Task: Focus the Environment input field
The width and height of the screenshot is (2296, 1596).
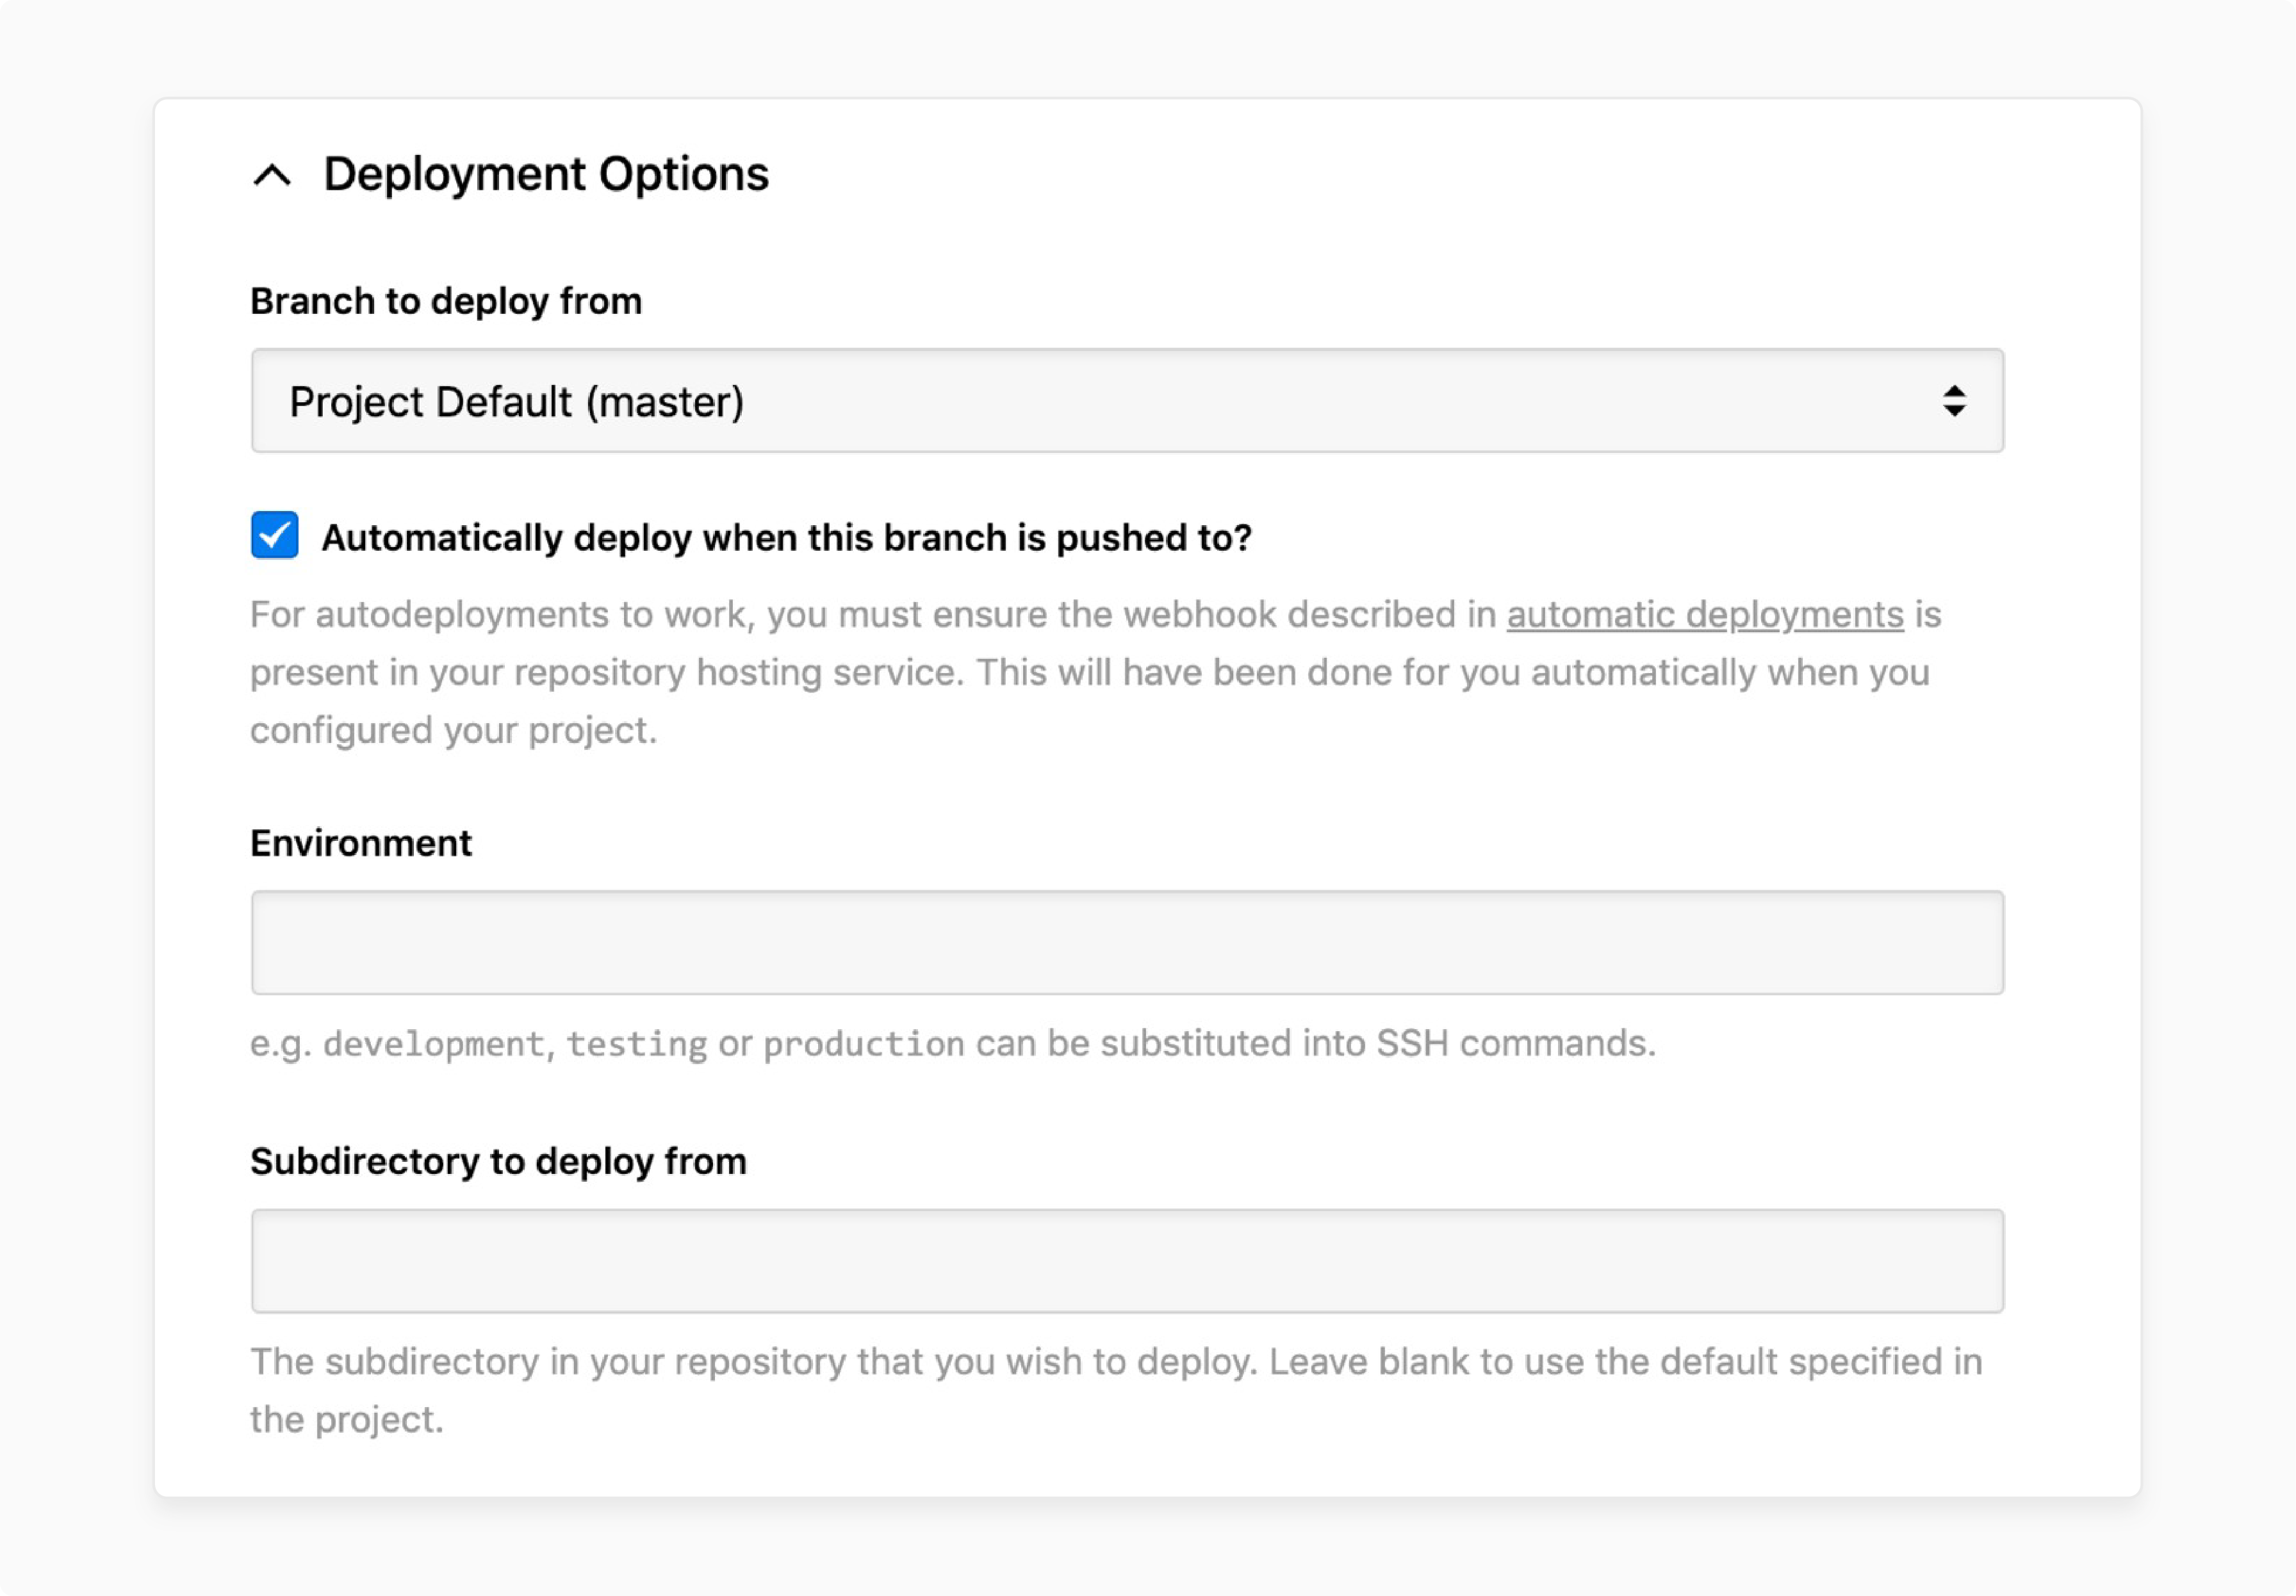Action: tap(1127, 943)
